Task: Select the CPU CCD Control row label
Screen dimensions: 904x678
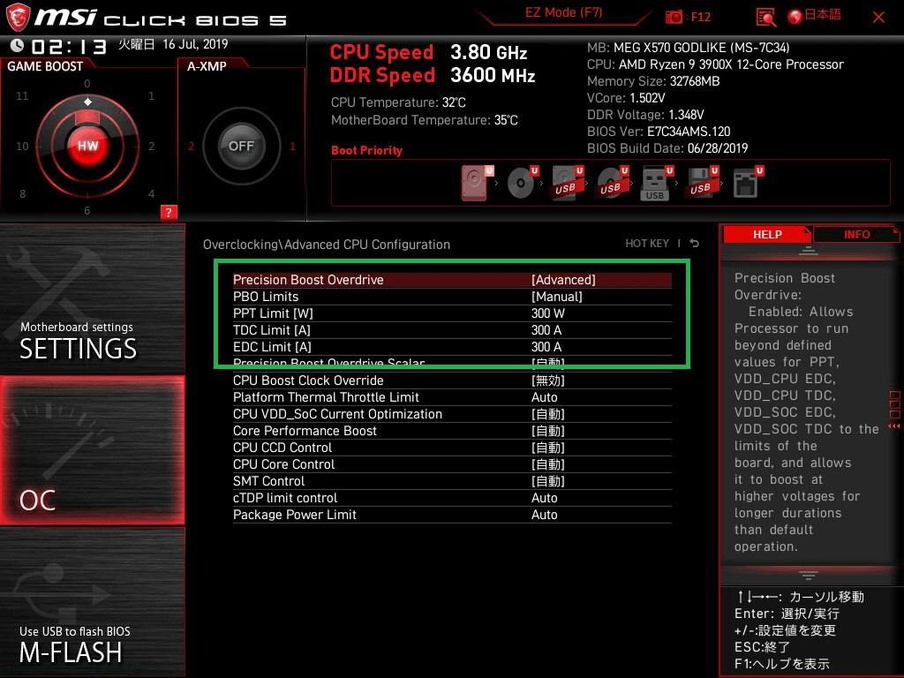Action: click(x=282, y=448)
